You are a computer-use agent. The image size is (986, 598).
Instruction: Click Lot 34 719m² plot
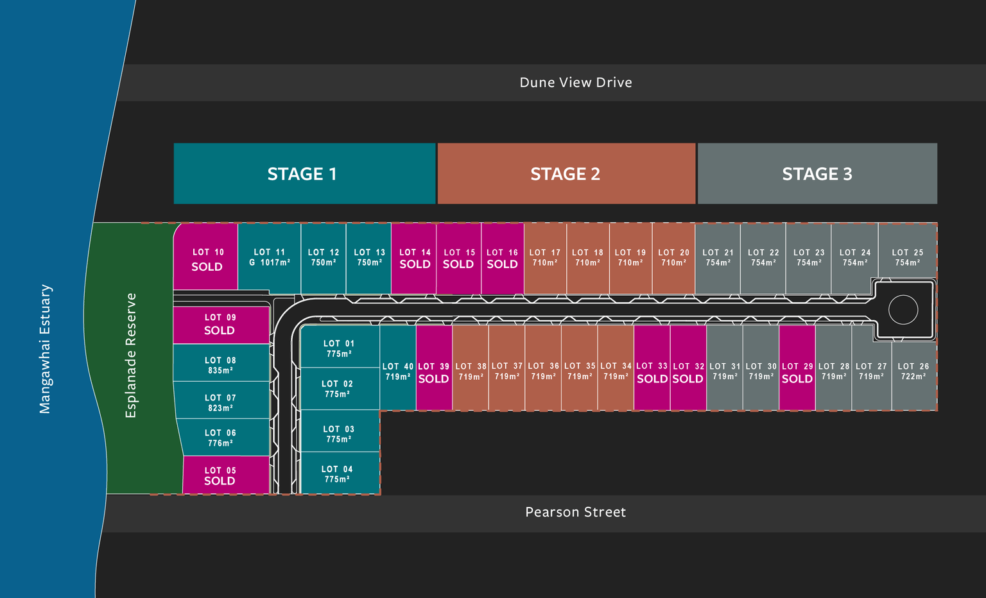(616, 368)
